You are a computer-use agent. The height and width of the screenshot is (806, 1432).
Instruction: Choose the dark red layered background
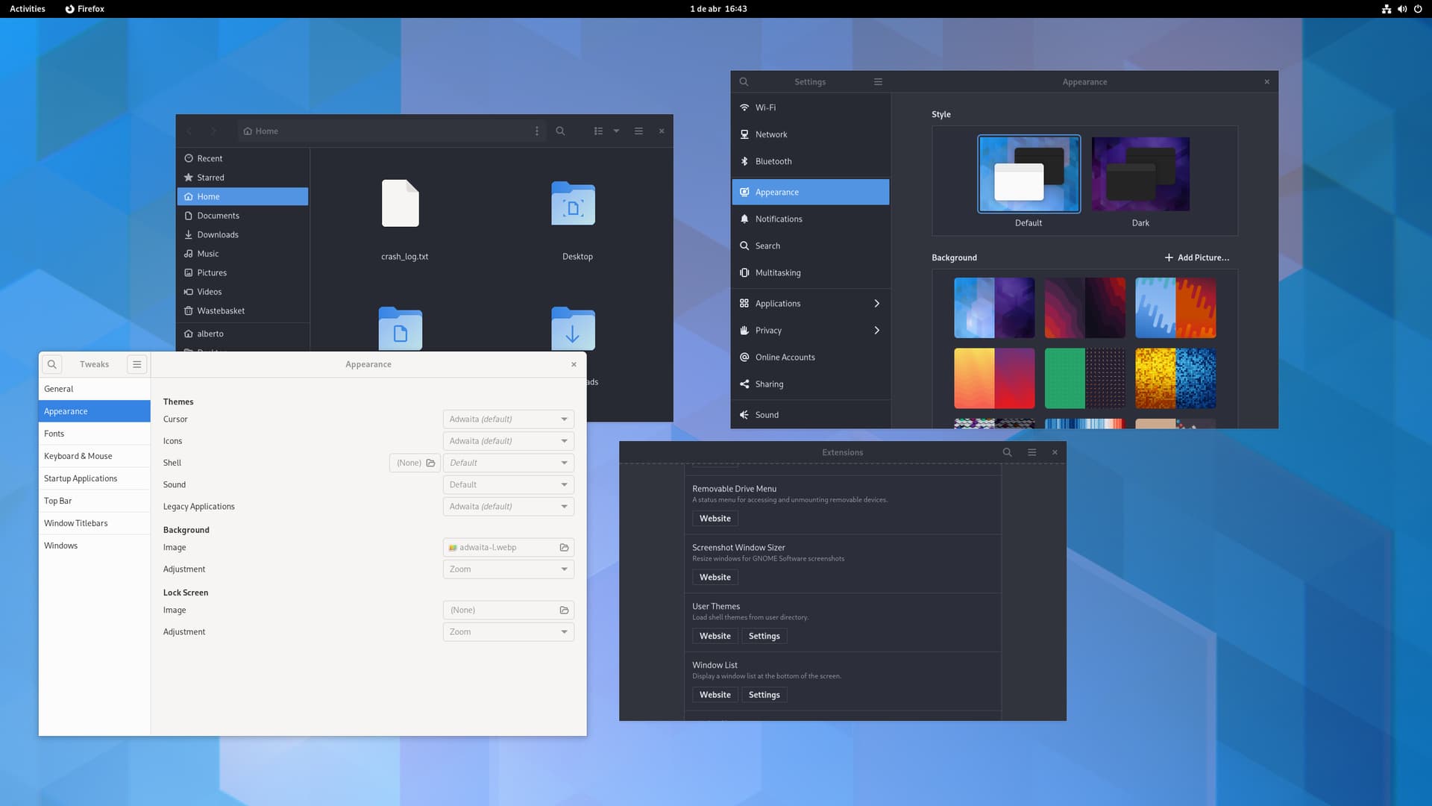click(1084, 308)
